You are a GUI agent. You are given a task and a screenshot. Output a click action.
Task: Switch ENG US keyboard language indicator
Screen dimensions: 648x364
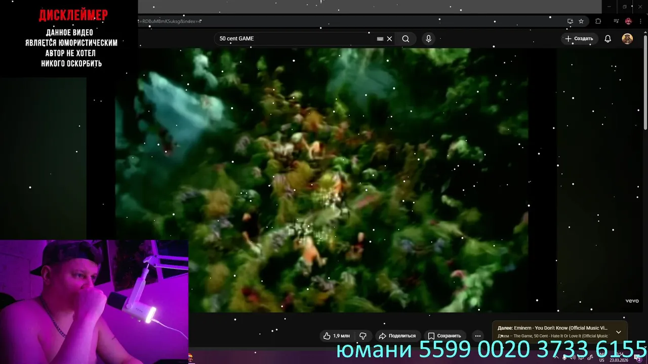click(602, 357)
